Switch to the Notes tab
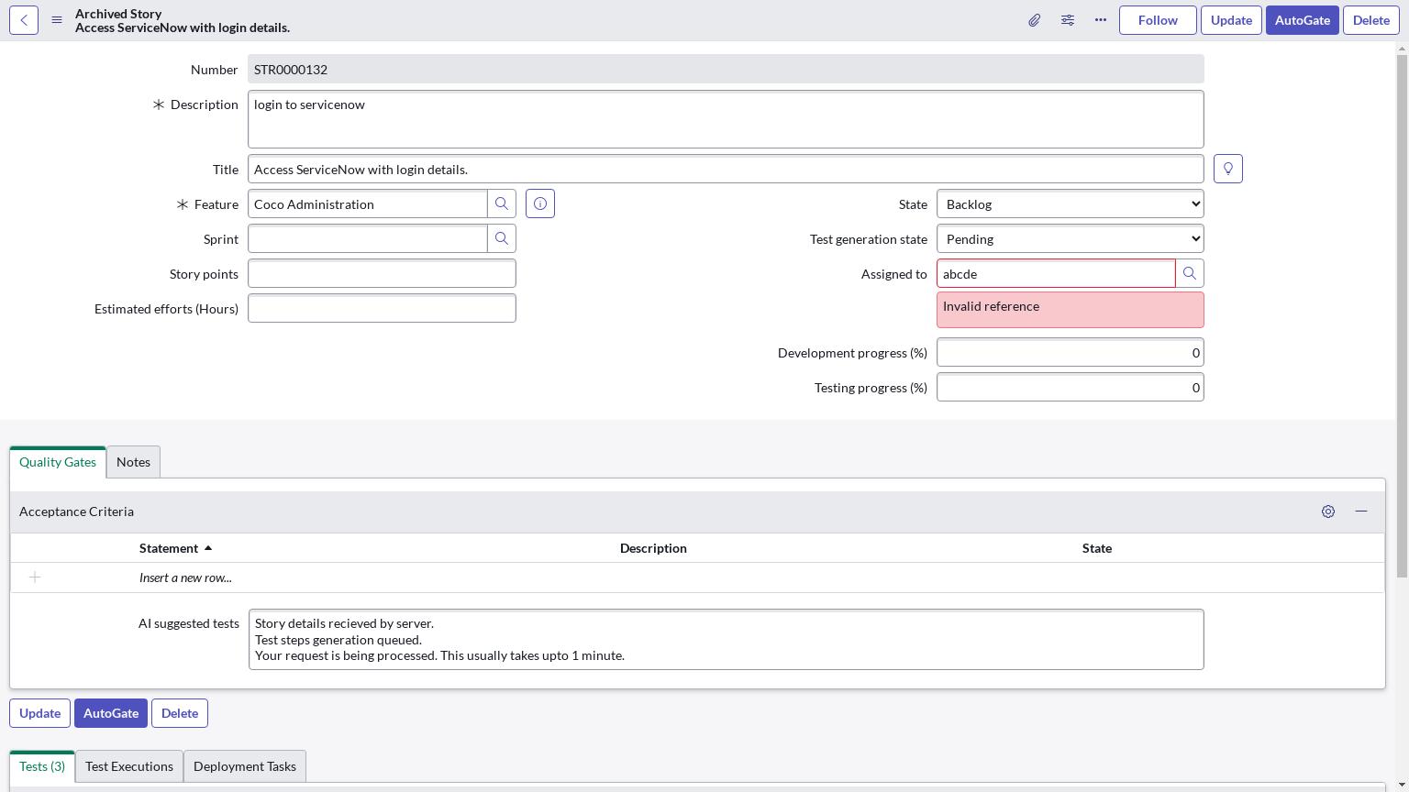1409x792 pixels. click(134, 462)
